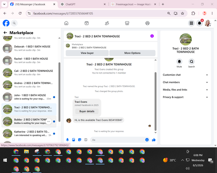Screen dimensions: 217x173
Task: Open the notifications bell with badge
Action: point(200,23)
